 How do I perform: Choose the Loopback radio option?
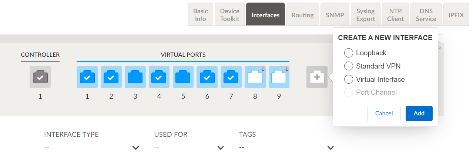pyautogui.click(x=349, y=53)
